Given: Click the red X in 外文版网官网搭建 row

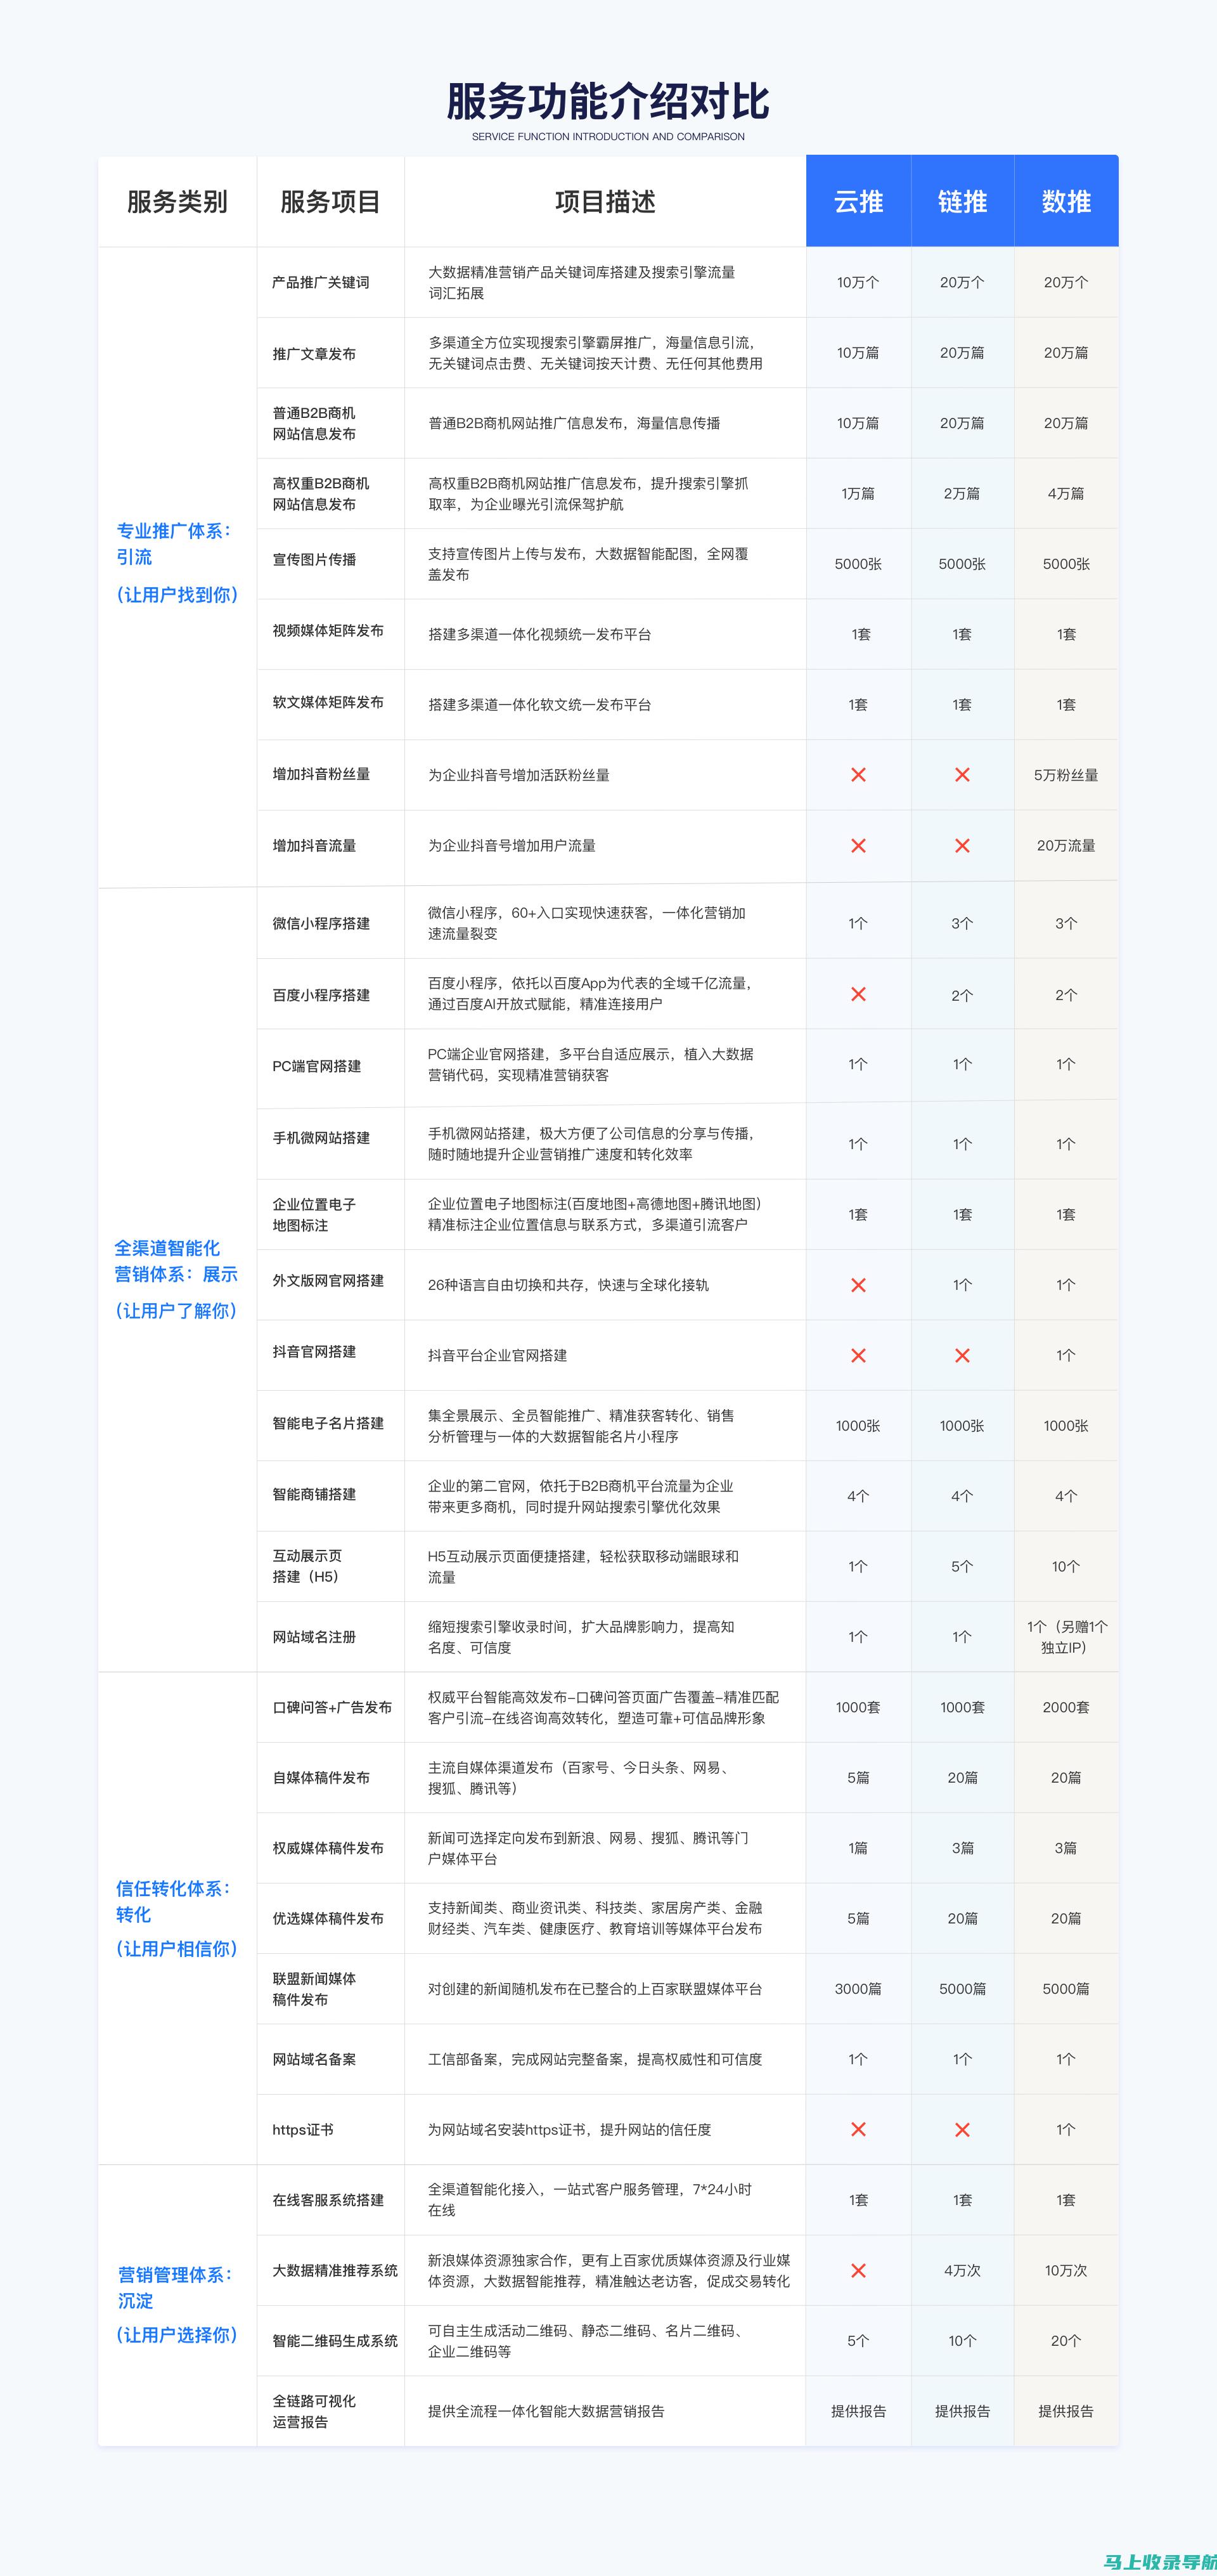Looking at the screenshot, I should pyautogui.click(x=858, y=1285).
